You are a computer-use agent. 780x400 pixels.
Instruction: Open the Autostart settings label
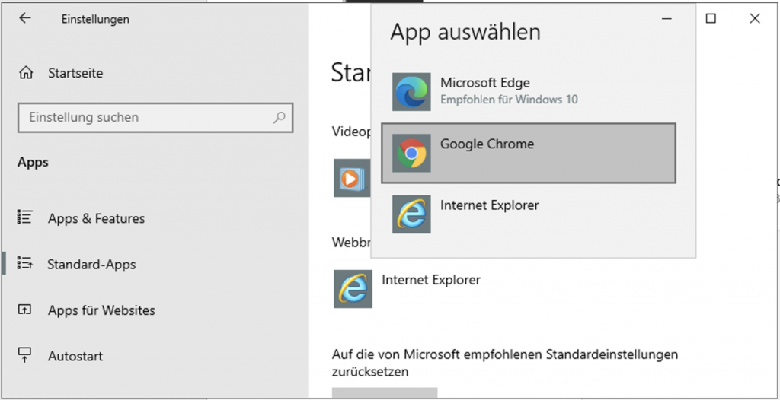coord(75,356)
